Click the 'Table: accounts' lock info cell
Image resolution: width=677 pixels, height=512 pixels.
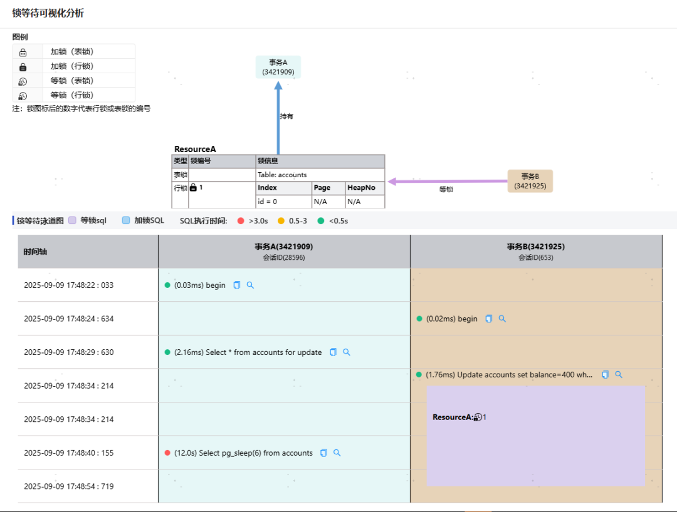pos(320,175)
